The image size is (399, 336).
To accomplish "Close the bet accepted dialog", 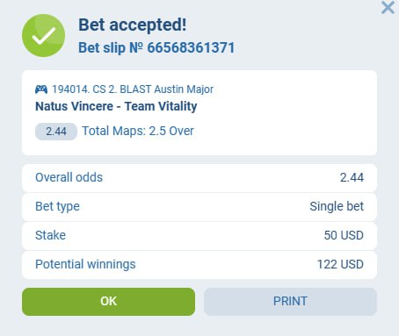I will [388, 7].
